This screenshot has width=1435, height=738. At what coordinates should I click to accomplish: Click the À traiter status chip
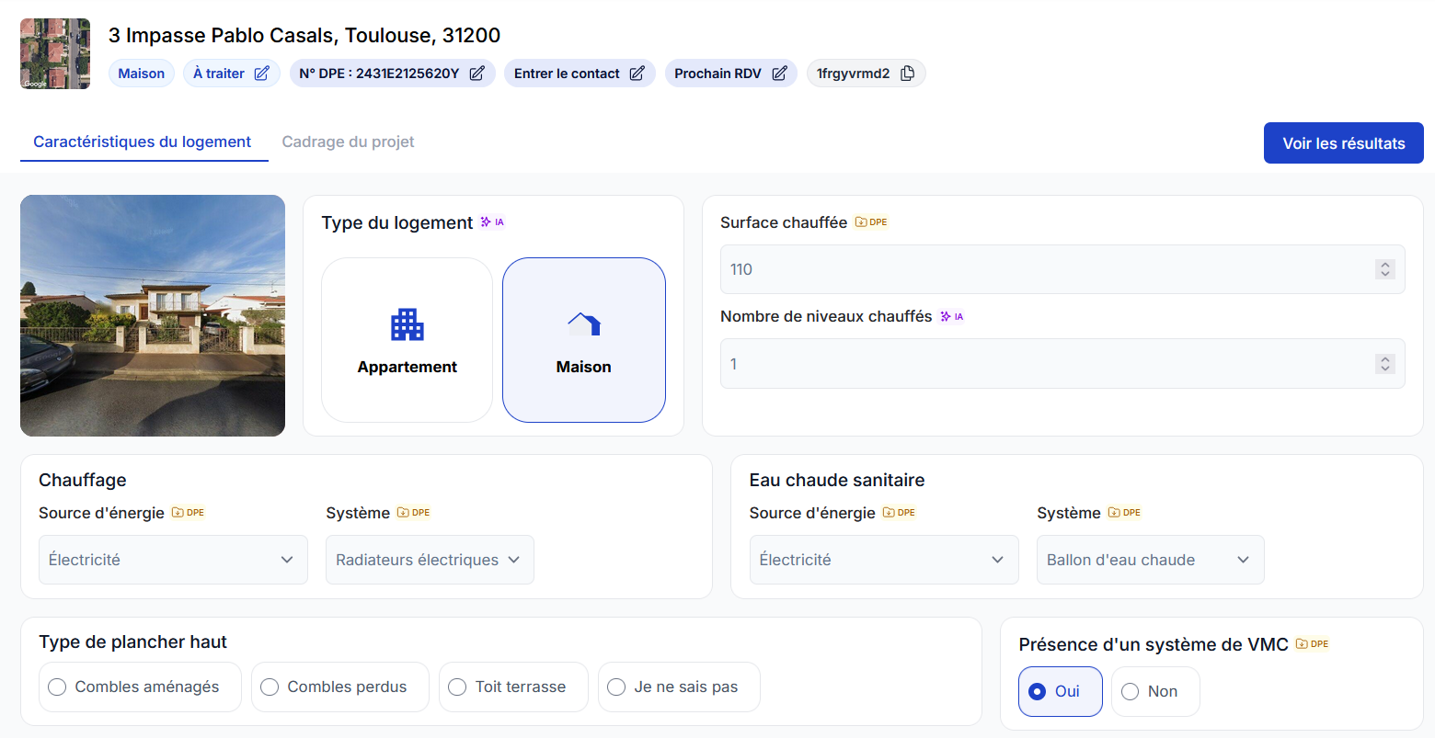click(231, 74)
